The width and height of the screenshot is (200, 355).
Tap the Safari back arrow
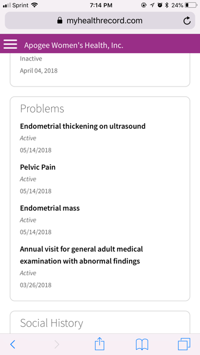point(13,344)
